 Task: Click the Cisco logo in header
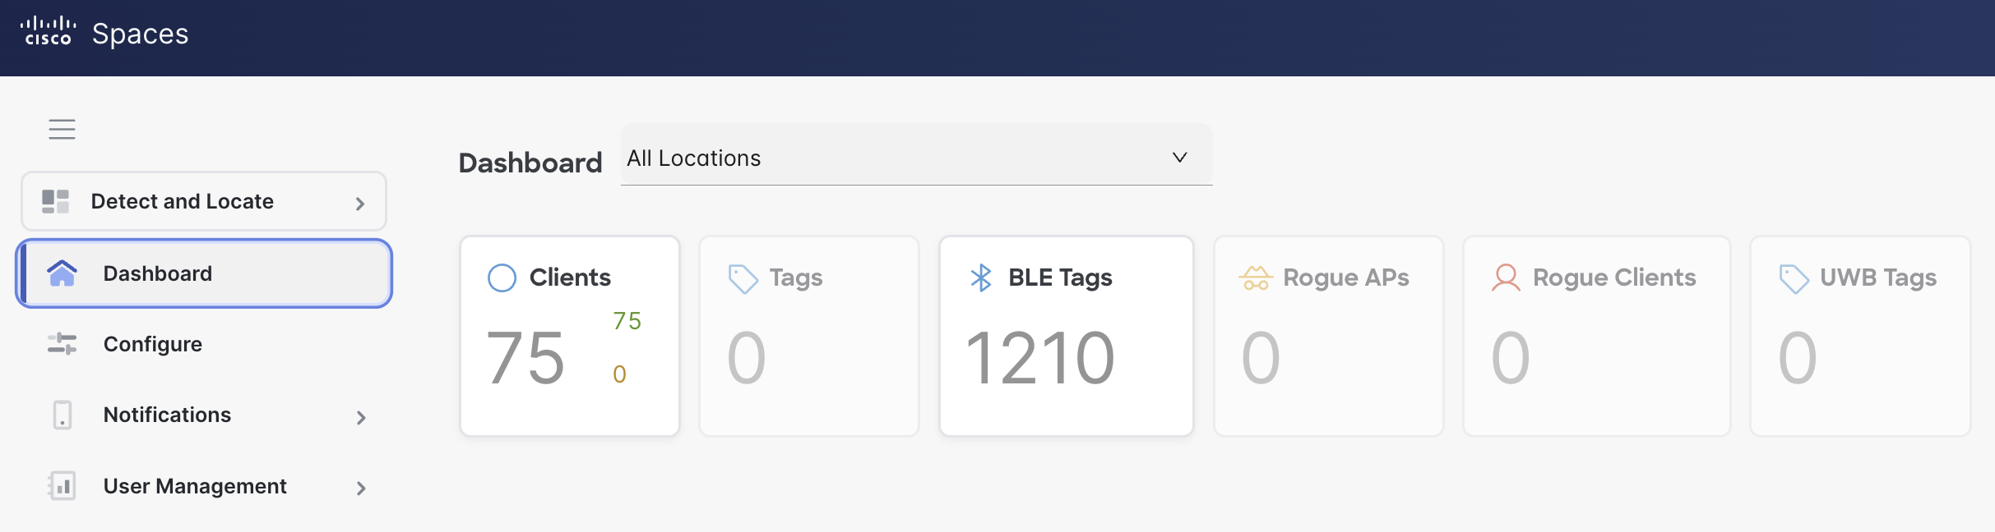48,32
